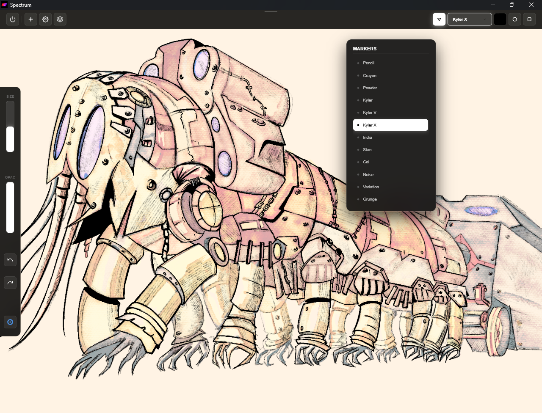The width and height of the screenshot is (542, 413).
Task: Select the circle shape icon
Action: point(514,19)
